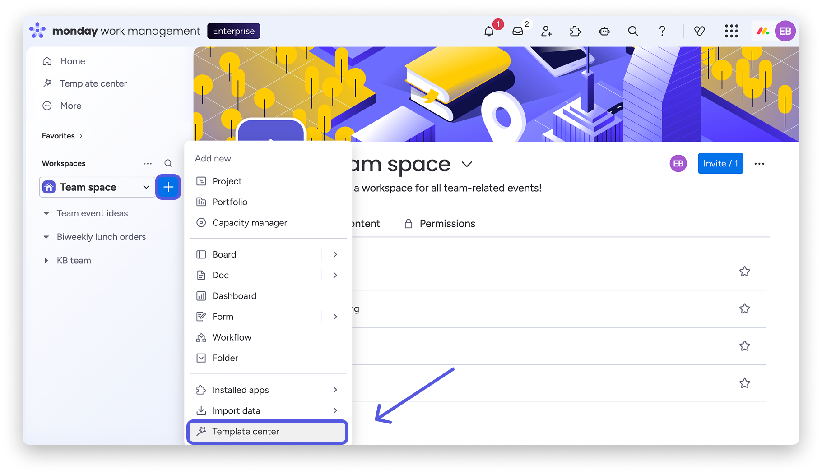Viewport: 822px width, 474px height.
Task: Open the apps puzzle-piece icon in top bar
Action: click(575, 31)
